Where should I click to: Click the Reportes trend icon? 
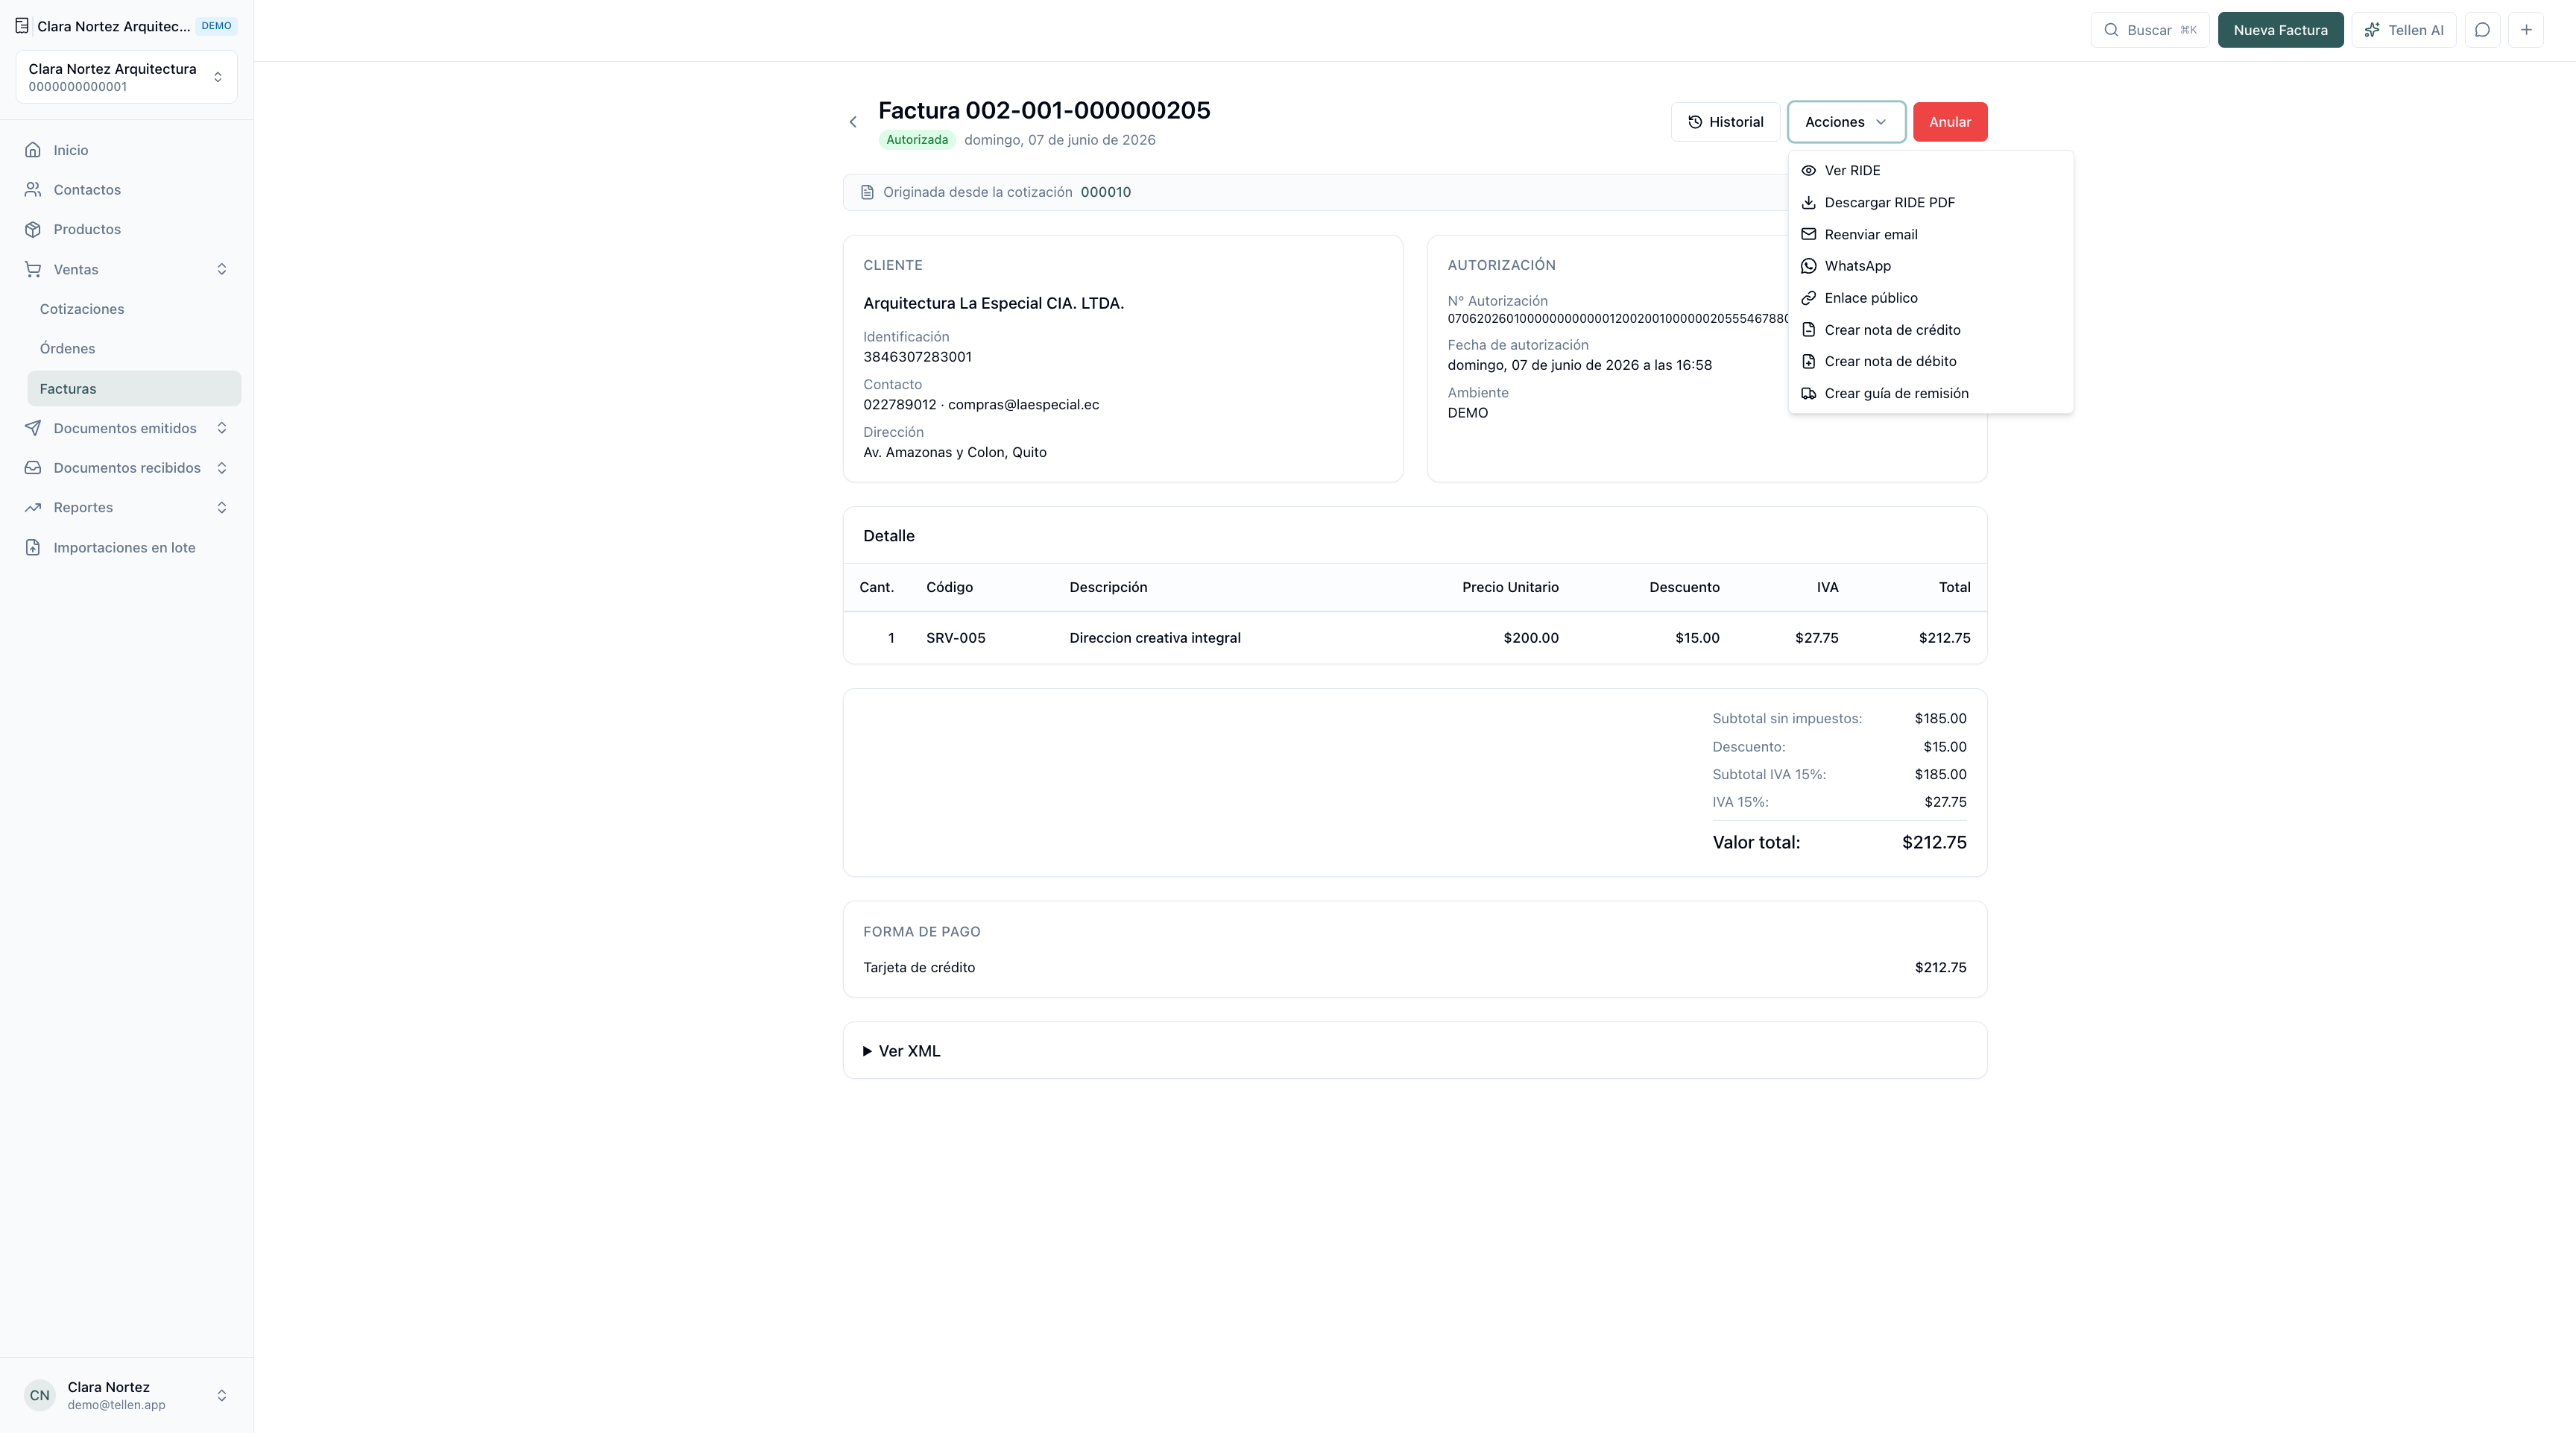(33, 508)
